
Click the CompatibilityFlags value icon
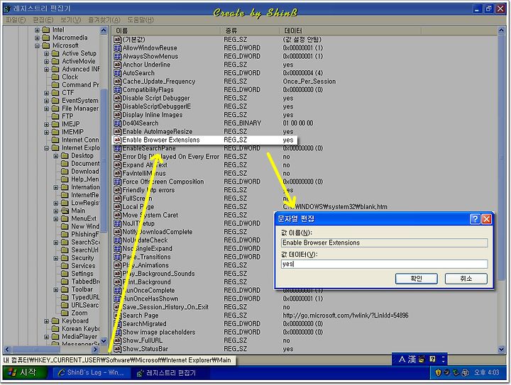pyautogui.click(x=117, y=89)
